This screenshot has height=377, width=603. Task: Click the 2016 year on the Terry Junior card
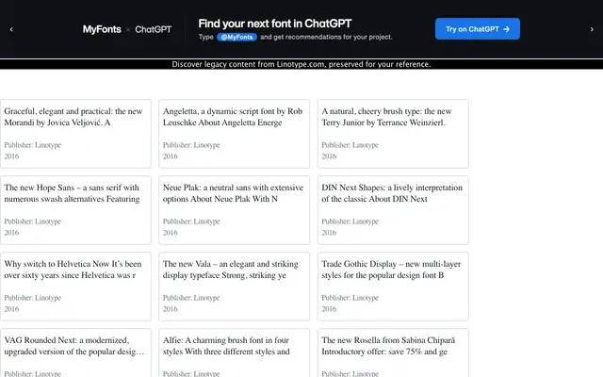click(329, 156)
